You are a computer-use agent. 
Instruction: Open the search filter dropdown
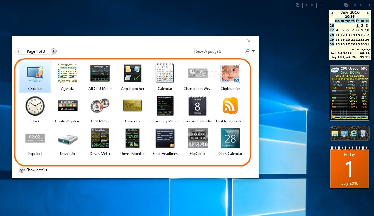(x=253, y=51)
